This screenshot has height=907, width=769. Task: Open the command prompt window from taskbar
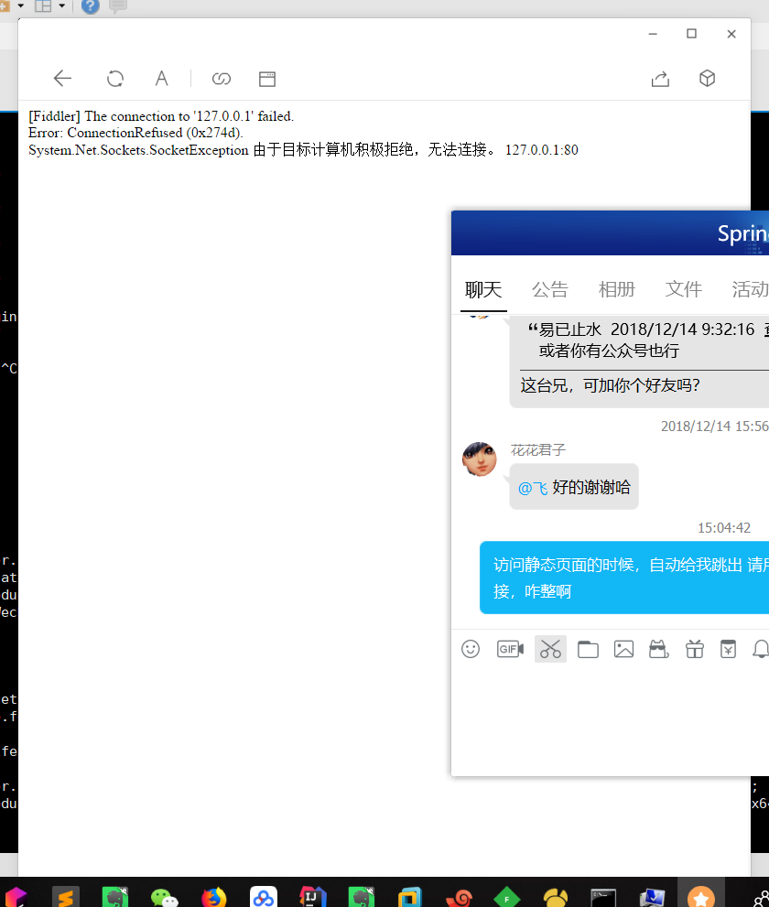603,898
